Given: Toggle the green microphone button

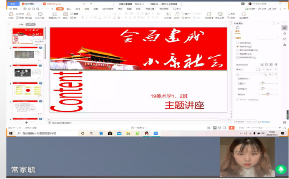Looking at the screenshot, I should tap(281, 169).
